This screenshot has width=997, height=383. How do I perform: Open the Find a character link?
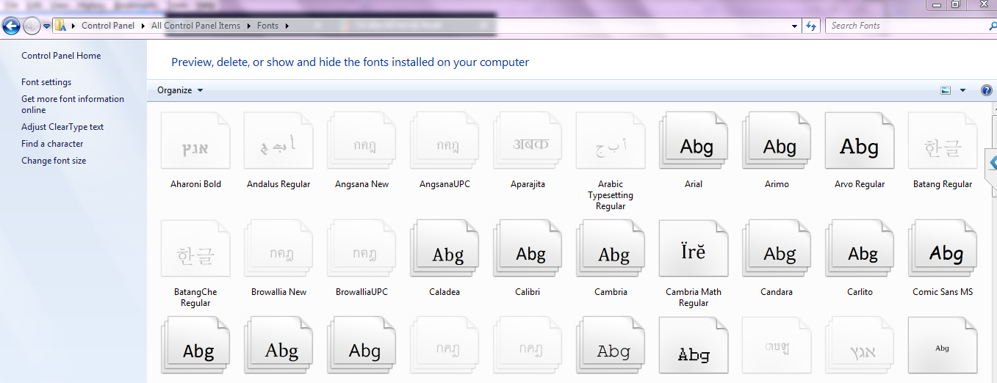[x=52, y=144]
